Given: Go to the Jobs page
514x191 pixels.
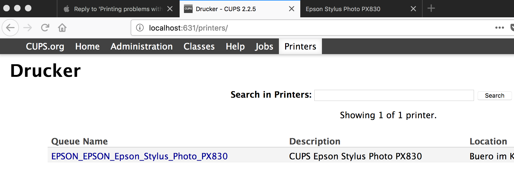Looking at the screenshot, I should click(x=264, y=47).
